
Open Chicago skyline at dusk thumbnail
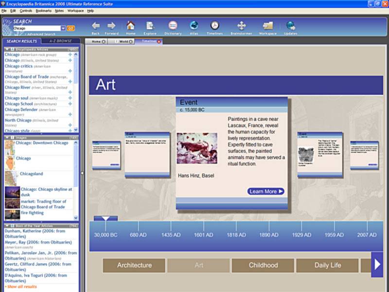13,192
